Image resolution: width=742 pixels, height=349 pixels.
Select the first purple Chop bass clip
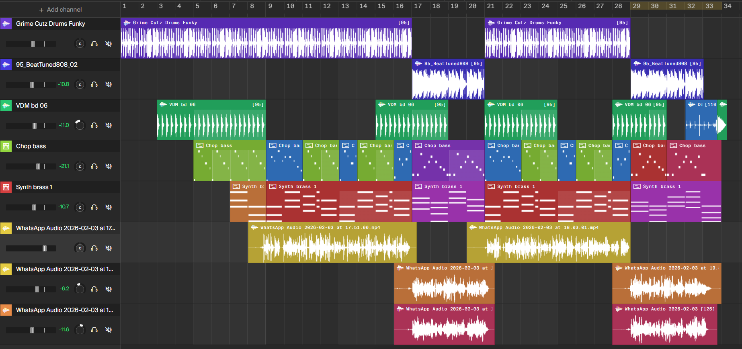[x=448, y=163]
